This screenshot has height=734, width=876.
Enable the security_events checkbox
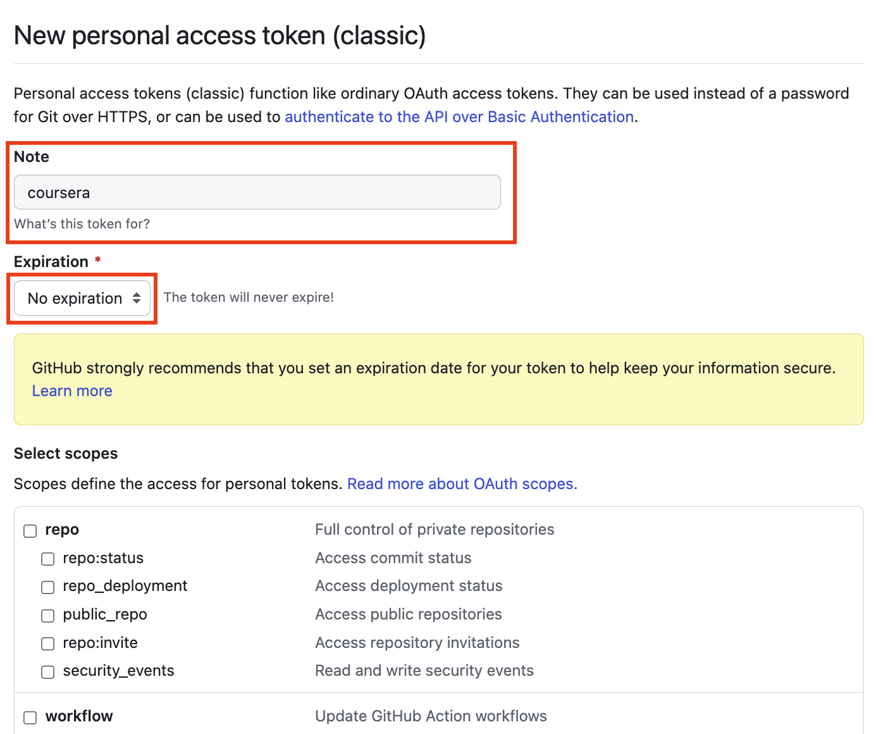tap(48, 672)
